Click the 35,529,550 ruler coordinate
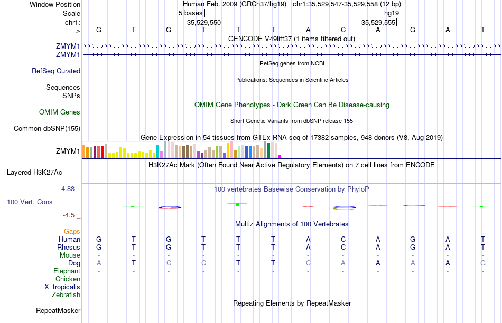 coord(204,22)
